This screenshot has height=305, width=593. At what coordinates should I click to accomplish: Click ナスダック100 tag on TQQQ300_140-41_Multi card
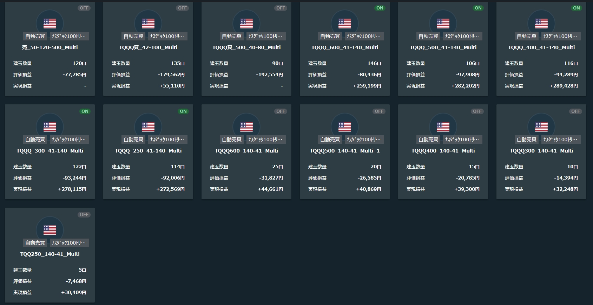pyautogui.click(x=561, y=139)
